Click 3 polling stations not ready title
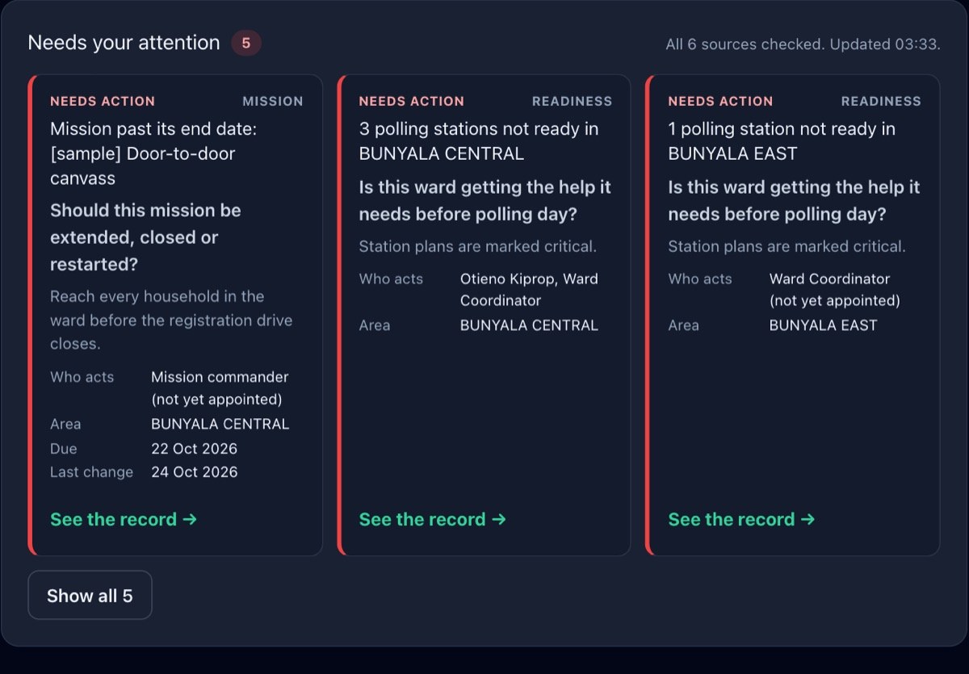The width and height of the screenshot is (969, 674). (479, 141)
